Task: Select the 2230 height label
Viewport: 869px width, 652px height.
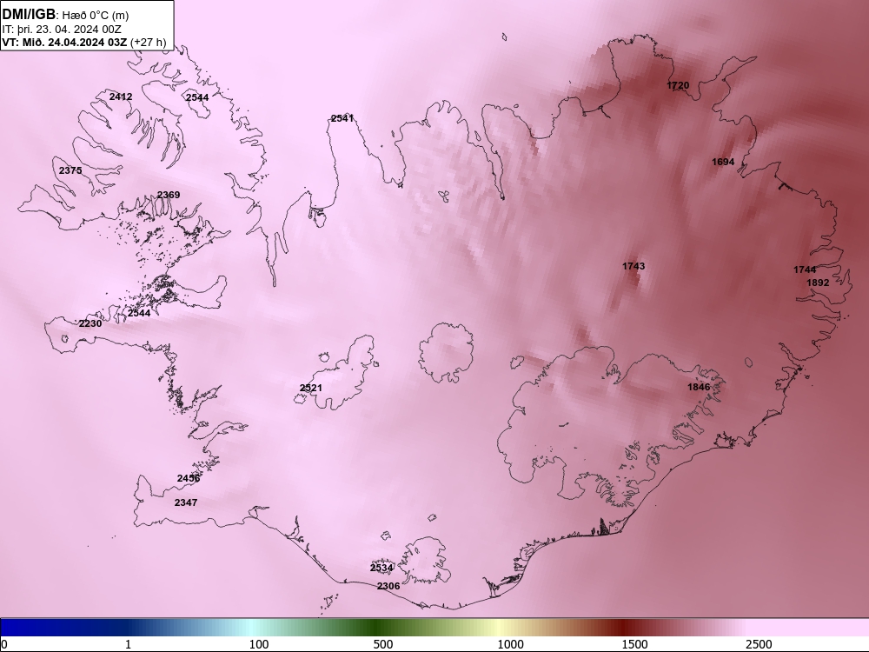Action: (x=90, y=323)
